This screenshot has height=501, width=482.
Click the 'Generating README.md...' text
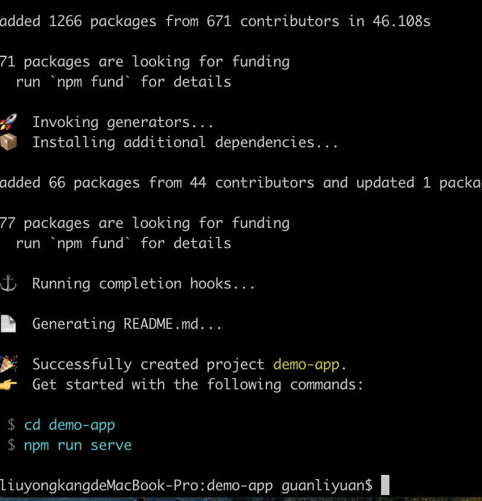pyautogui.click(x=127, y=324)
